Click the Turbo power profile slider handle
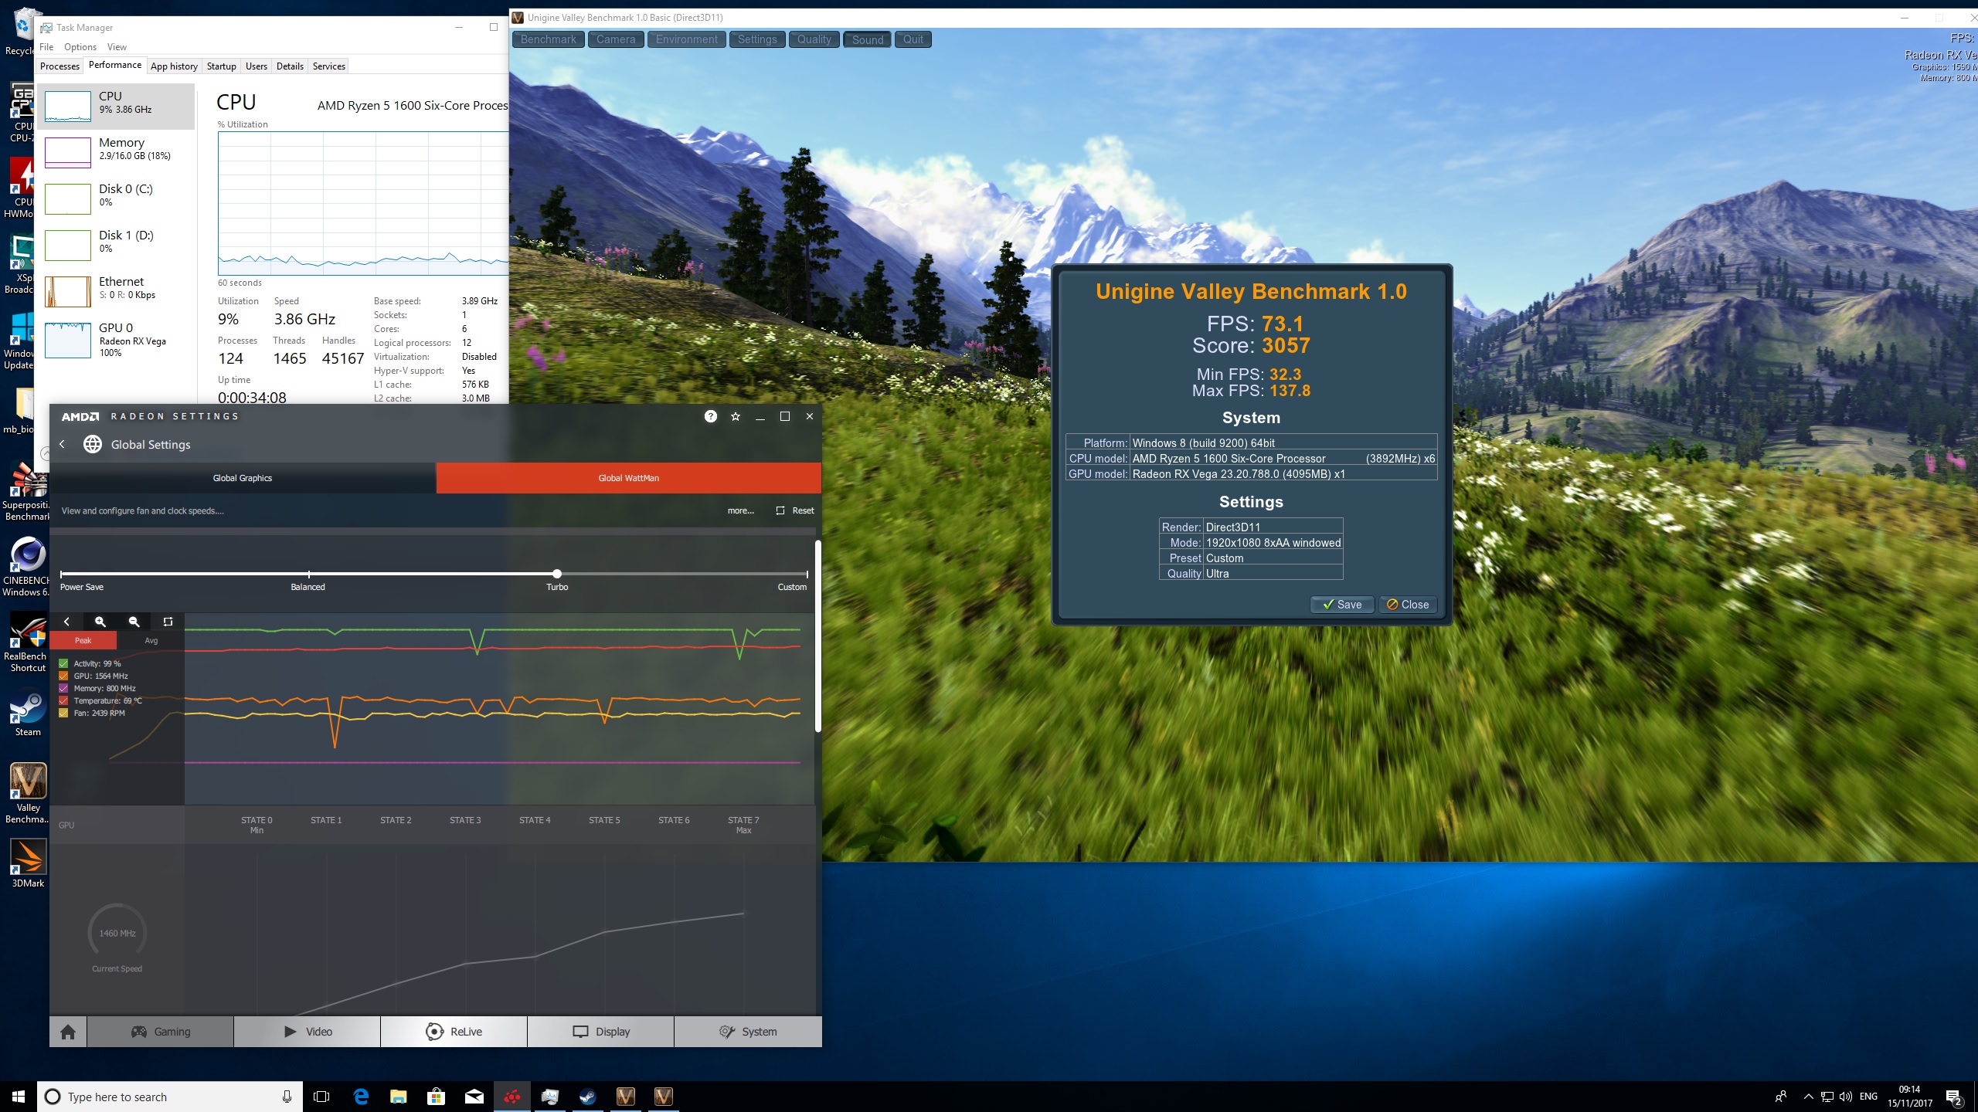 (x=557, y=574)
